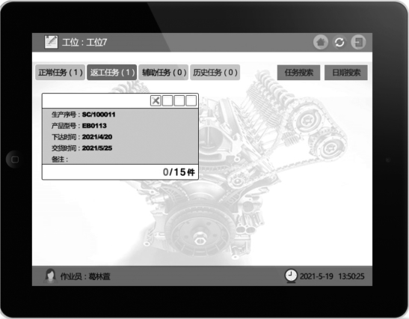The height and width of the screenshot is (319, 409).
Task: Tap the operator avatar icon
Action: click(x=50, y=276)
